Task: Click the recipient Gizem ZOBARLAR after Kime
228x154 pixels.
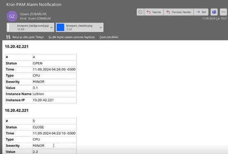Action: pyautogui.click(x=40, y=18)
